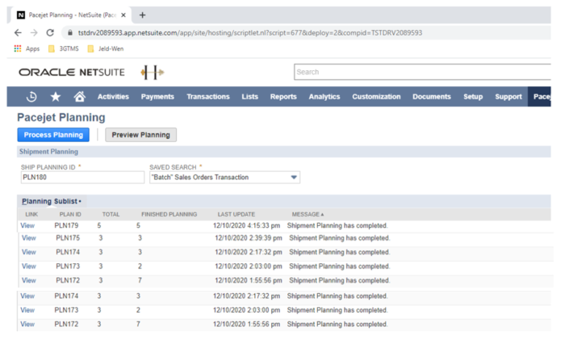Open a new browser tab

[142, 15]
